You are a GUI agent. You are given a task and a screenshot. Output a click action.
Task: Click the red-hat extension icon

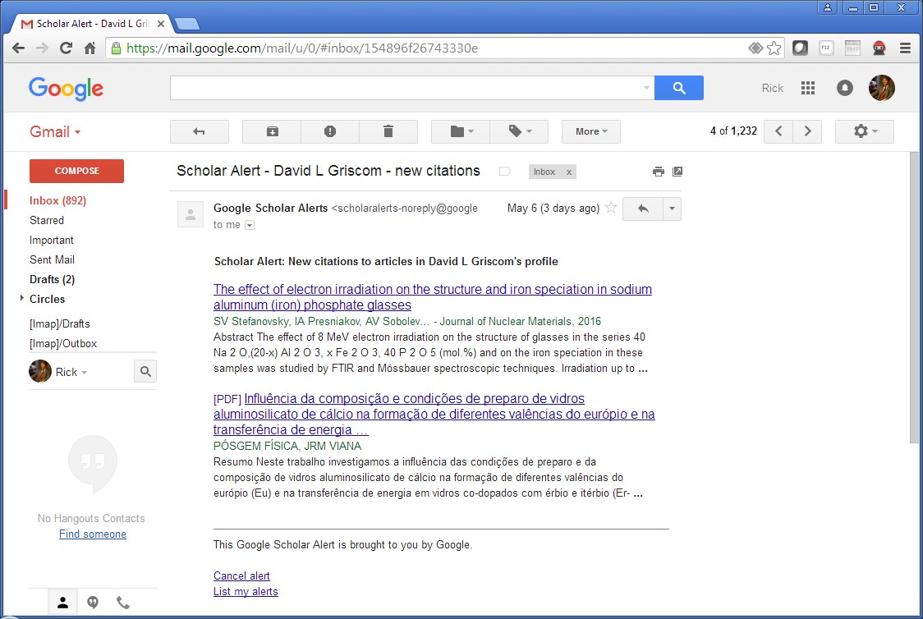coord(879,48)
